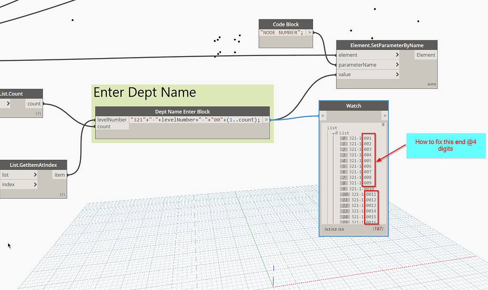
Task: Toggle the @L3 level indicator in the Watch node
Action: point(327,229)
